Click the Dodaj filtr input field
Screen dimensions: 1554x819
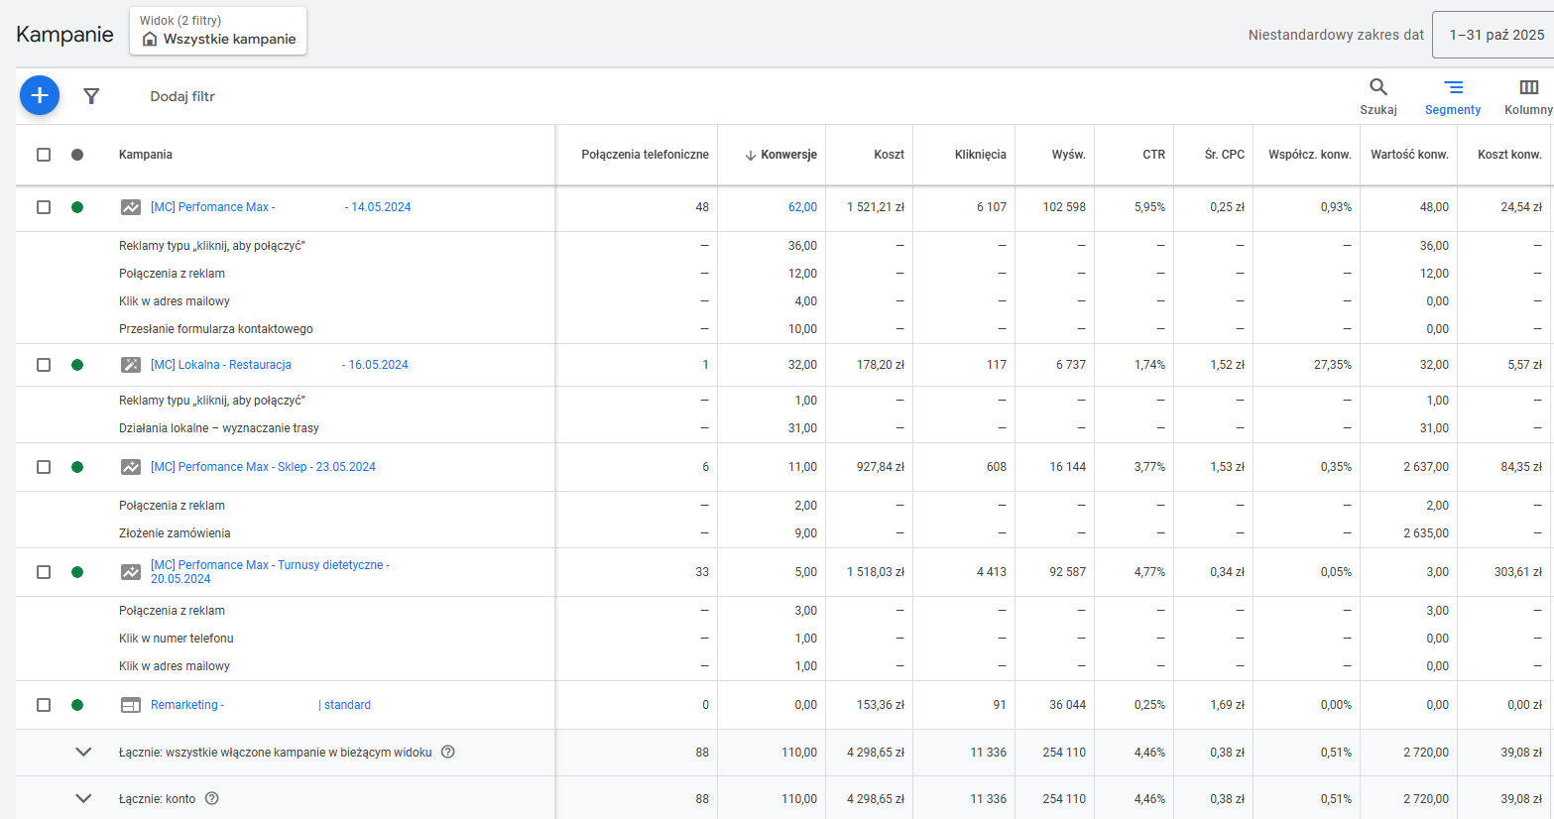point(182,96)
